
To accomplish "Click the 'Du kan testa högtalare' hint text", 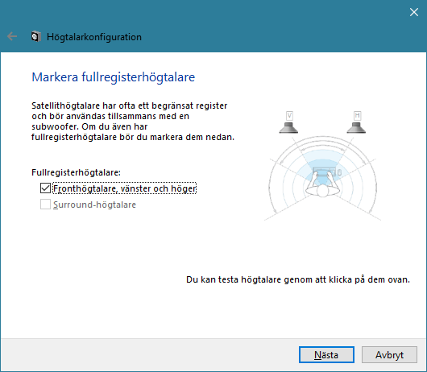I will pyautogui.click(x=298, y=279).
